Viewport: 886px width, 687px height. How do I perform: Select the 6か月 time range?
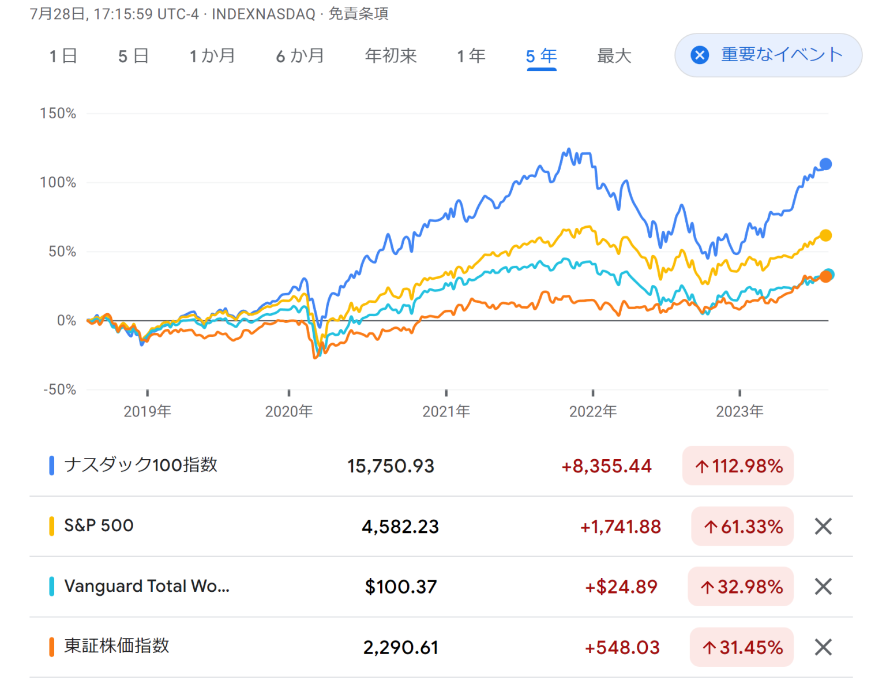pyautogui.click(x=299, y=56)
